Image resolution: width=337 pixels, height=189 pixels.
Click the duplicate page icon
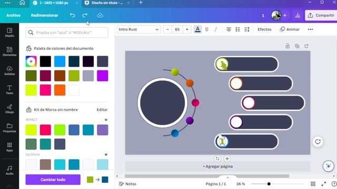point(297,46)
